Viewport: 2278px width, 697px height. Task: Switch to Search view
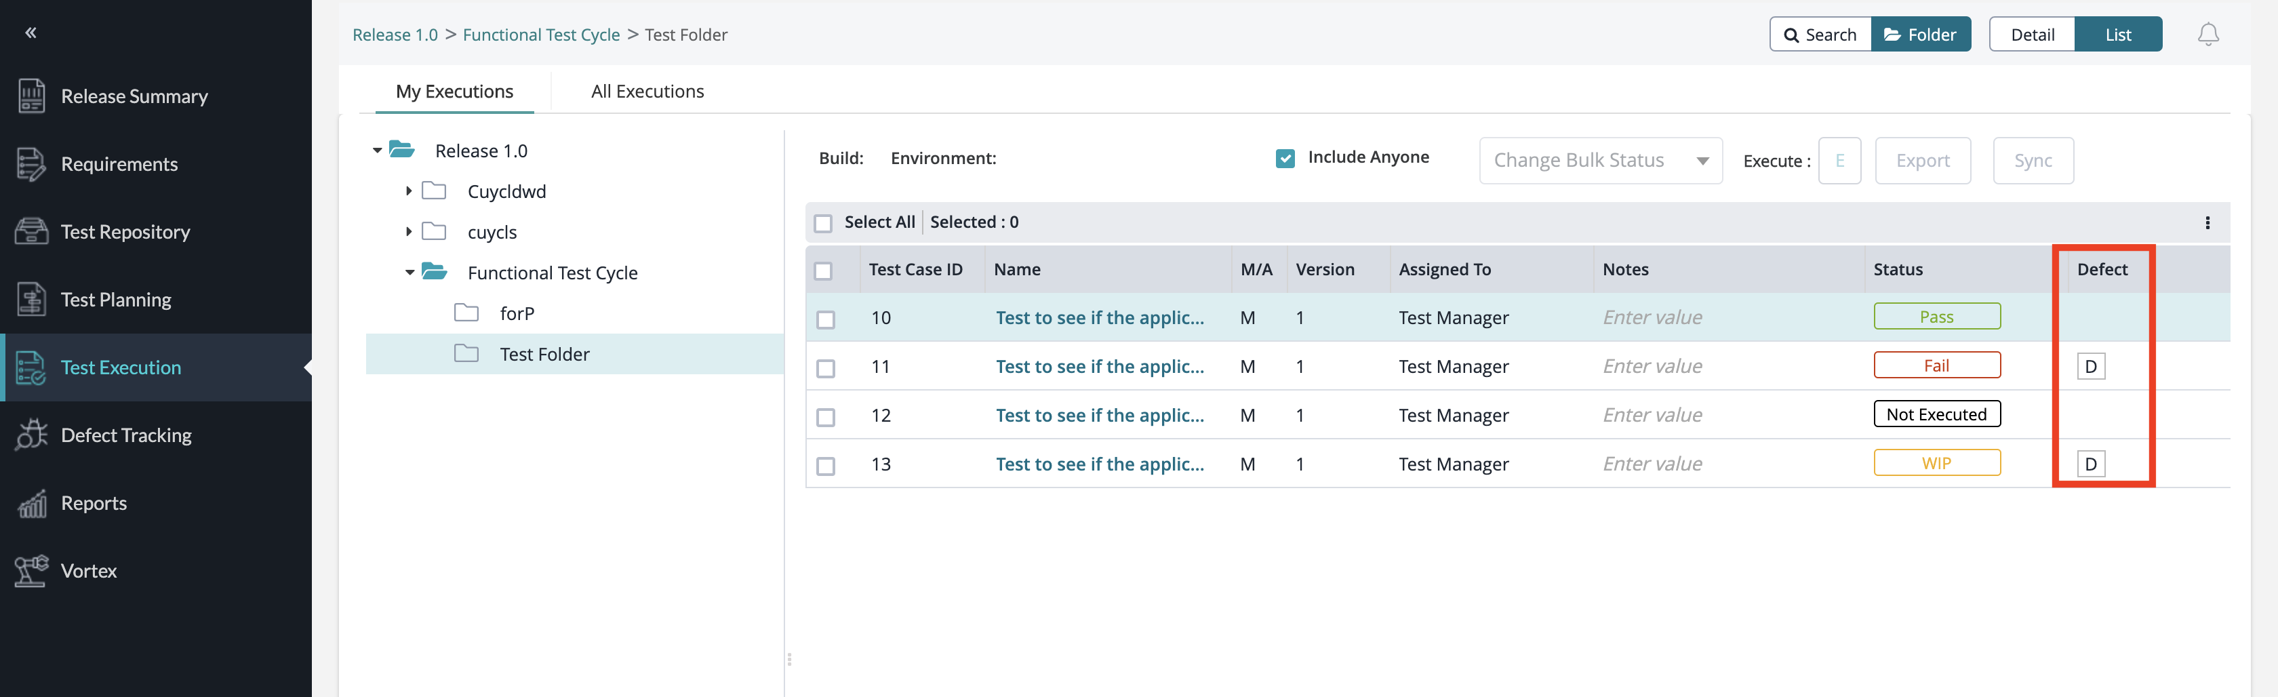[1820, 35]
